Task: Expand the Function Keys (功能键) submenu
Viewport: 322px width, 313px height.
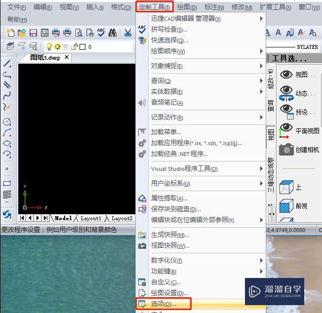Action: [x=207, y=272]
